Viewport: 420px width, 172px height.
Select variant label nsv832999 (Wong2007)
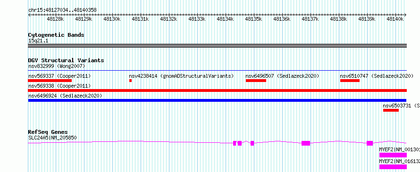coord(57,66)
